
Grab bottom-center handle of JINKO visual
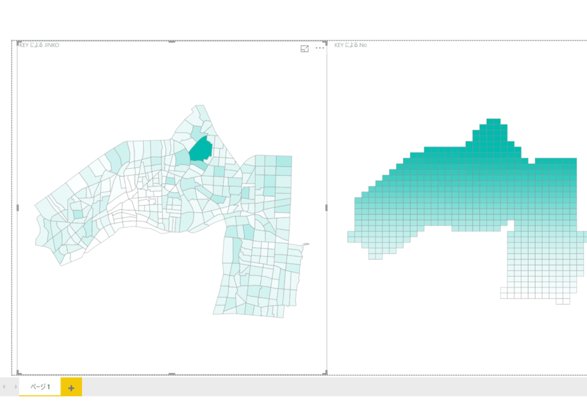(x=172, y=373)
